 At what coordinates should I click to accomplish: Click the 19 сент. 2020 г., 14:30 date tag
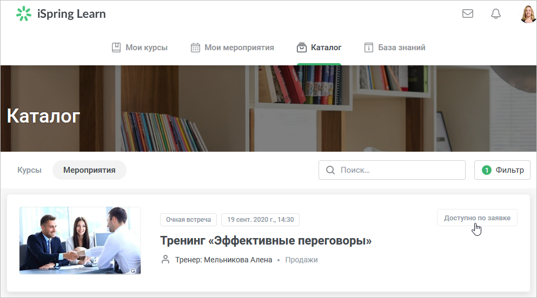(260, 219)
